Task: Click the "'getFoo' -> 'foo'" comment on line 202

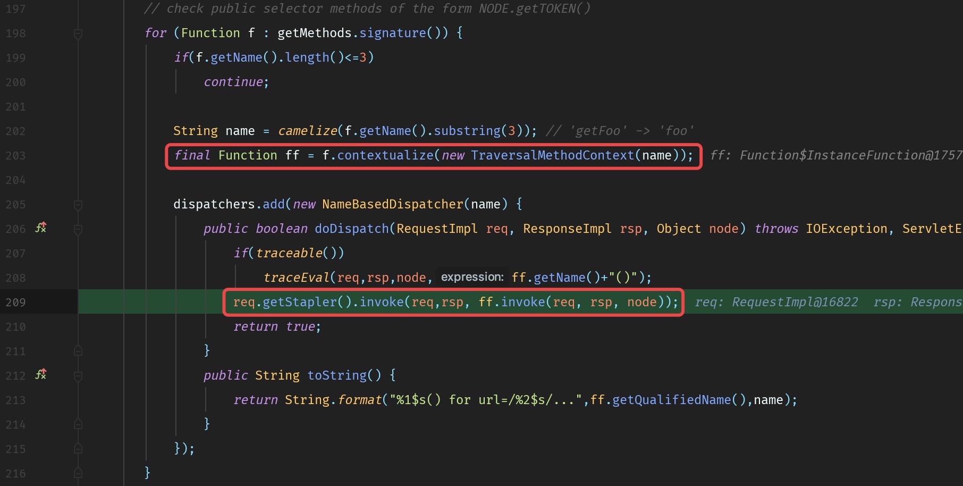Action: pos(620,131)
